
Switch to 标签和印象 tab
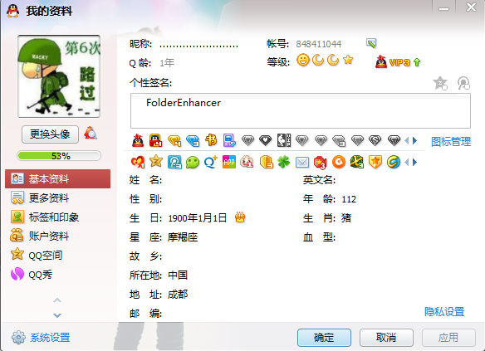(57, 217)
